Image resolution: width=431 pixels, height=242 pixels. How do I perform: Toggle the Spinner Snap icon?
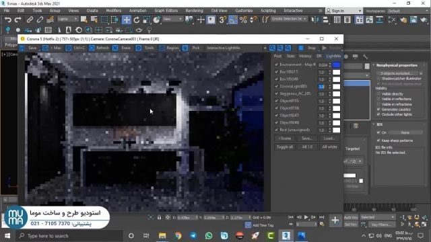253,19
